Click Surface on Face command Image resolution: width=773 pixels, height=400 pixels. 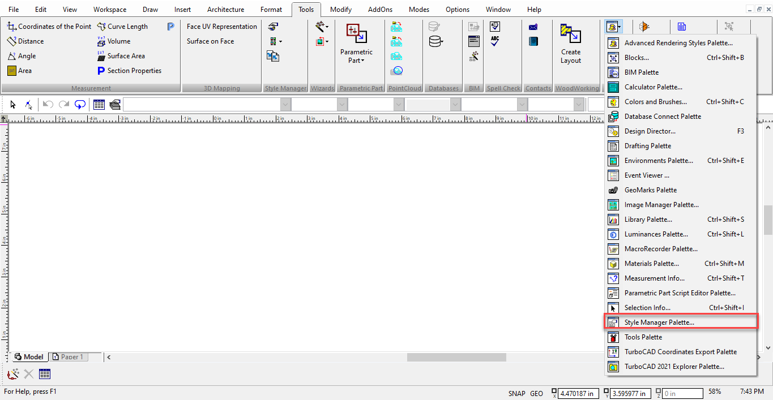coord(210,41)
